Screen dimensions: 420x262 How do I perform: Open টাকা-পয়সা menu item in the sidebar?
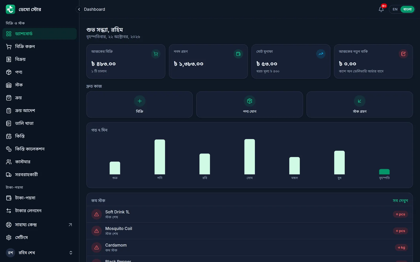click(x=40, y=198)
